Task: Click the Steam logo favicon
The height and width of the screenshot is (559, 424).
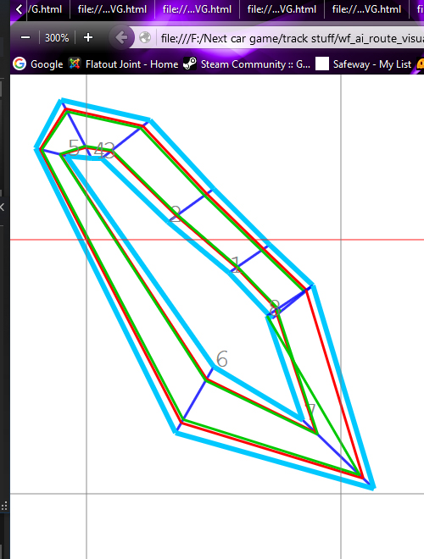Action: click(x=189, y=64)
